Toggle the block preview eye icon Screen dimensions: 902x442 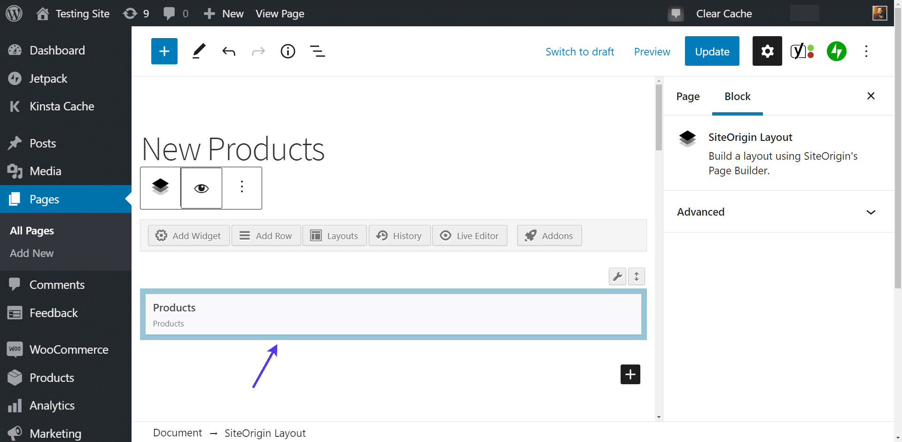point(202,188)
